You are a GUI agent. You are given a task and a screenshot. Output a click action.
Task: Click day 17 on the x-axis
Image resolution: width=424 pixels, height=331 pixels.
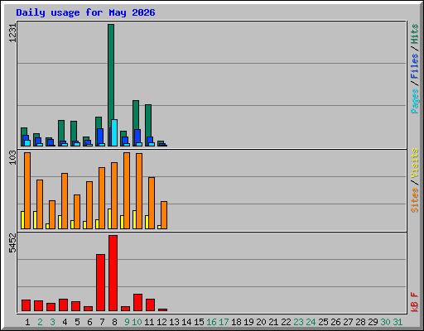(x=224, y=322)
